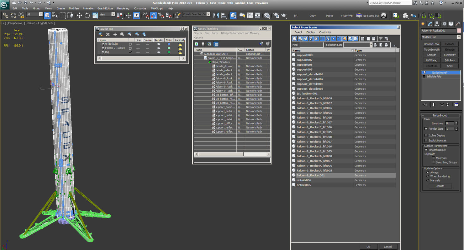Open the selection filter All dropdown

(x=41, y=14)
